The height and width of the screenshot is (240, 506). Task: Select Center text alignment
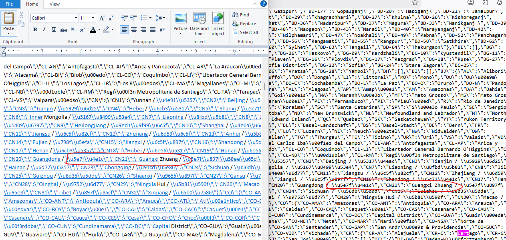(x=134, y=29)
